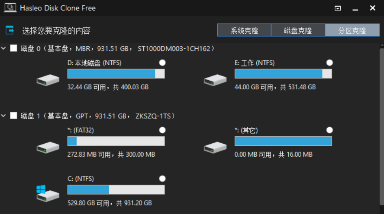Collapse the 磁盘 1 partition list
The height and width of the screenshot is (214, 384).
(4, 116)
